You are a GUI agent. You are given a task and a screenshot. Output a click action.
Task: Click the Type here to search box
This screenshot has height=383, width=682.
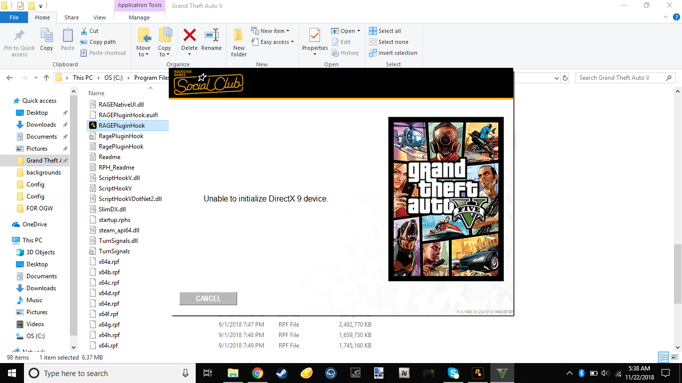[109, 373]
